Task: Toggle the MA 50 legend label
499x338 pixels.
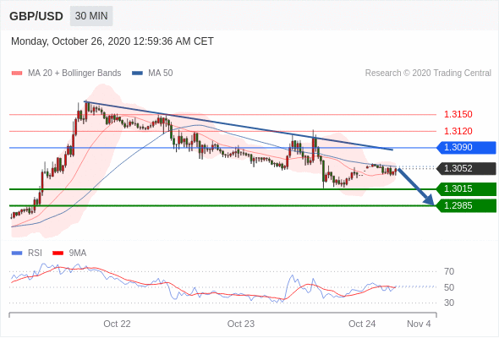Action: [161, 74]
